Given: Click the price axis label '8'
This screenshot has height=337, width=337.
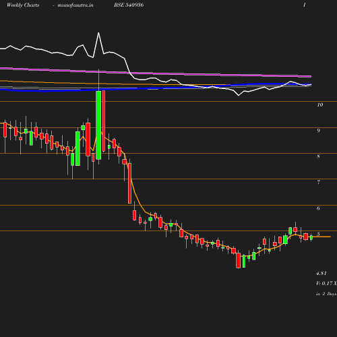Looking at the screenshot, I should [318, 156].
